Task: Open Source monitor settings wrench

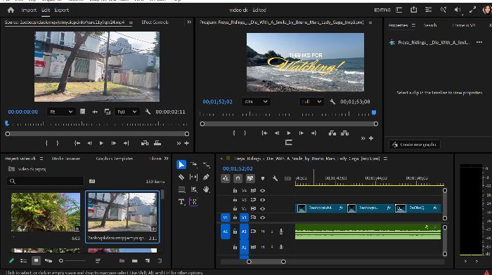Action: (x=148, y=112)
